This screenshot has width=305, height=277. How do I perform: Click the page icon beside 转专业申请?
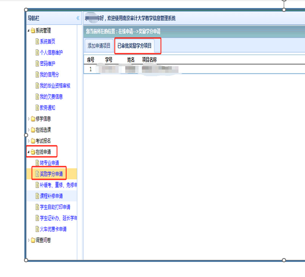click(37, 163)
